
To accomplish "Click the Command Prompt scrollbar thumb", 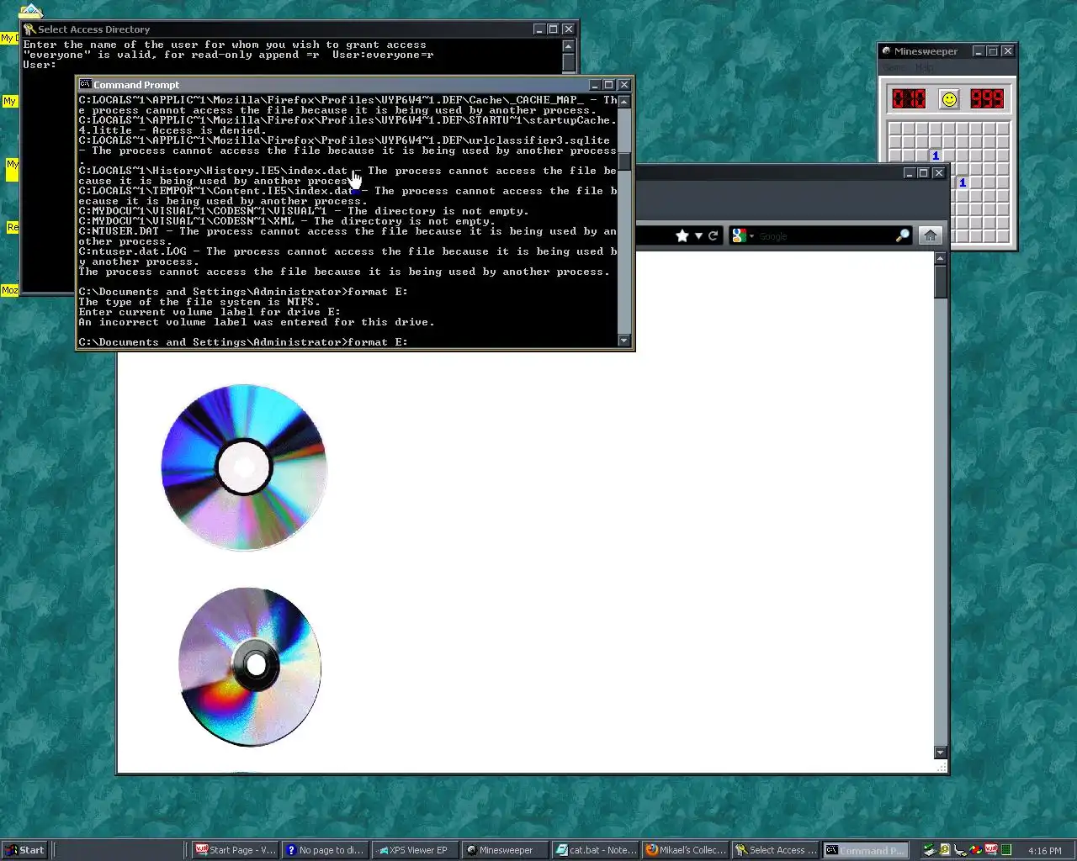I will pos(624,161).
